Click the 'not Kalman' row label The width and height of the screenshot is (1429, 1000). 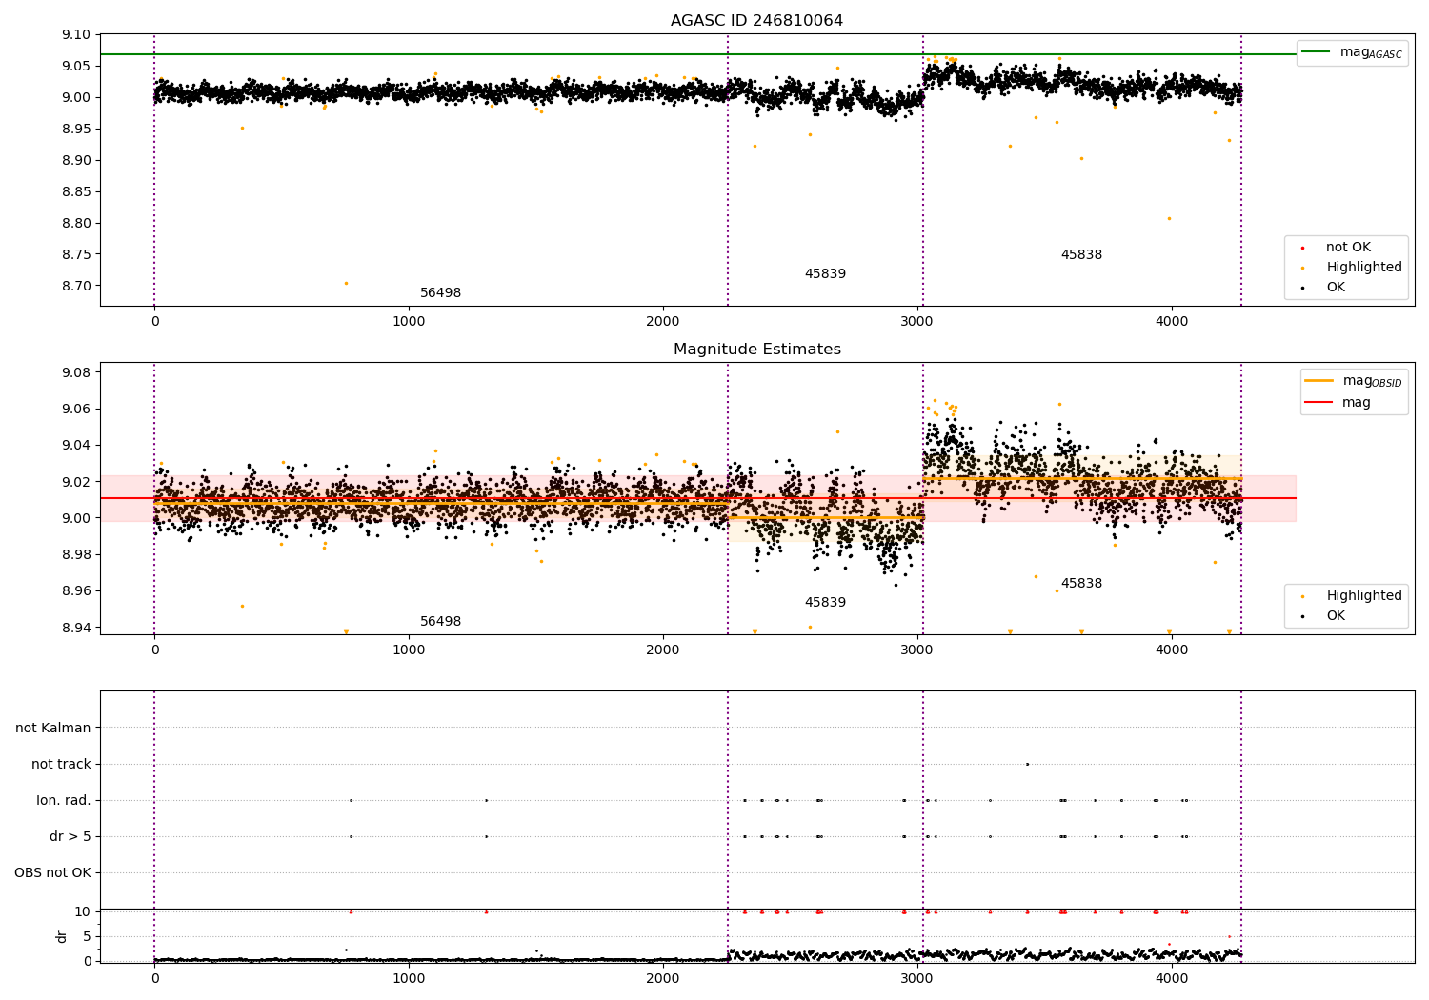coord(53,728)
